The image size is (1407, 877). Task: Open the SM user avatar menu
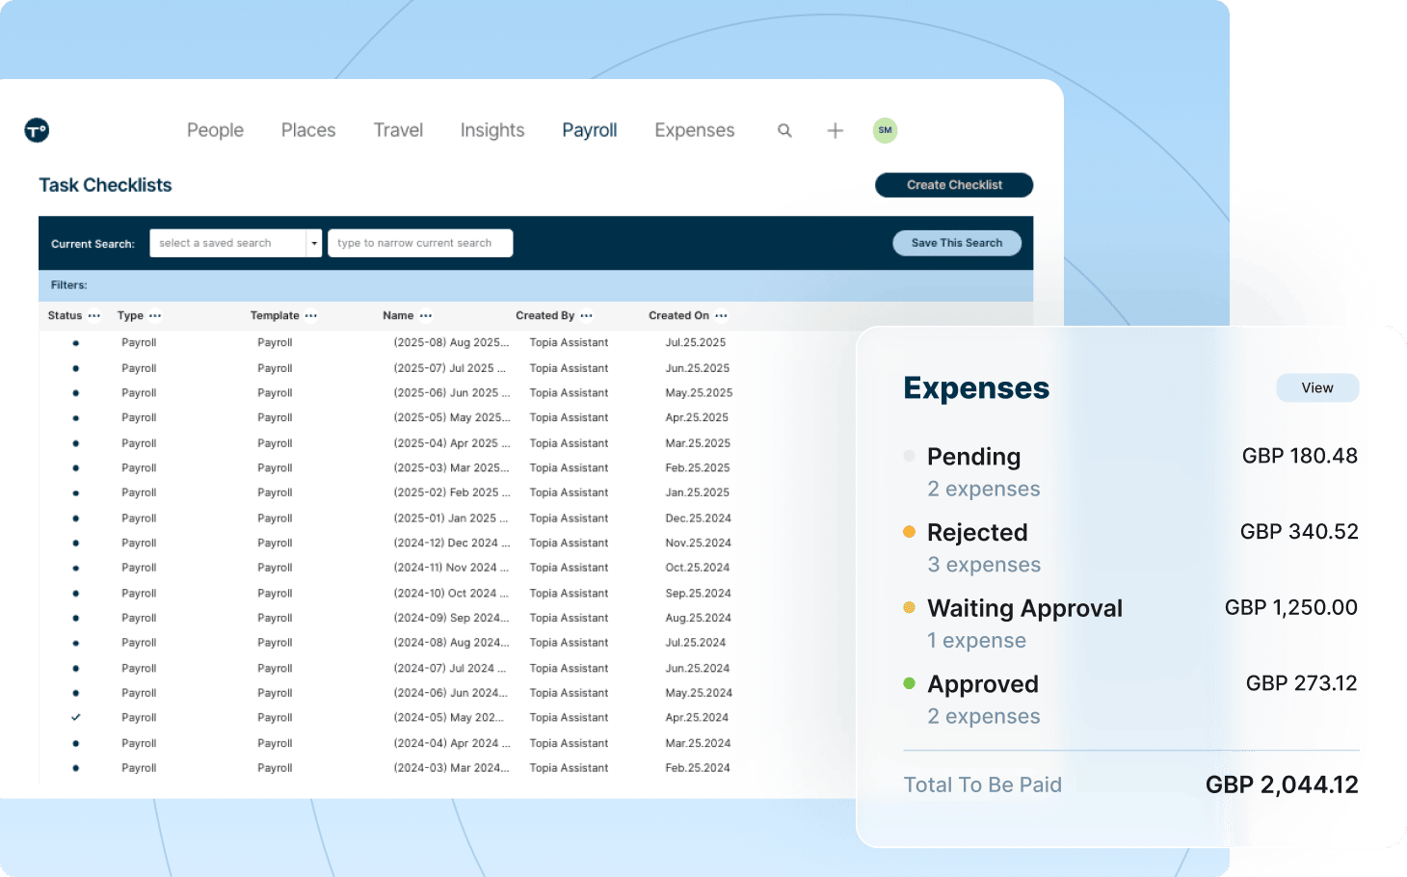[885, 130]
